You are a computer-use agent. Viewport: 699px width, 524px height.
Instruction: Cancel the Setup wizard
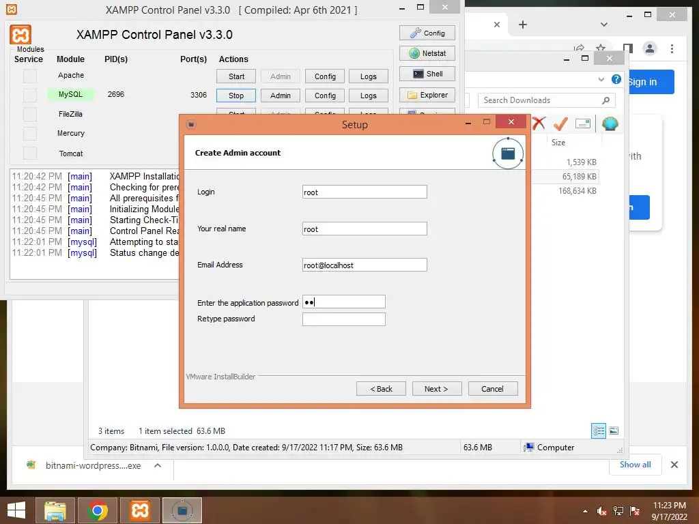click(x=493, y=388)
